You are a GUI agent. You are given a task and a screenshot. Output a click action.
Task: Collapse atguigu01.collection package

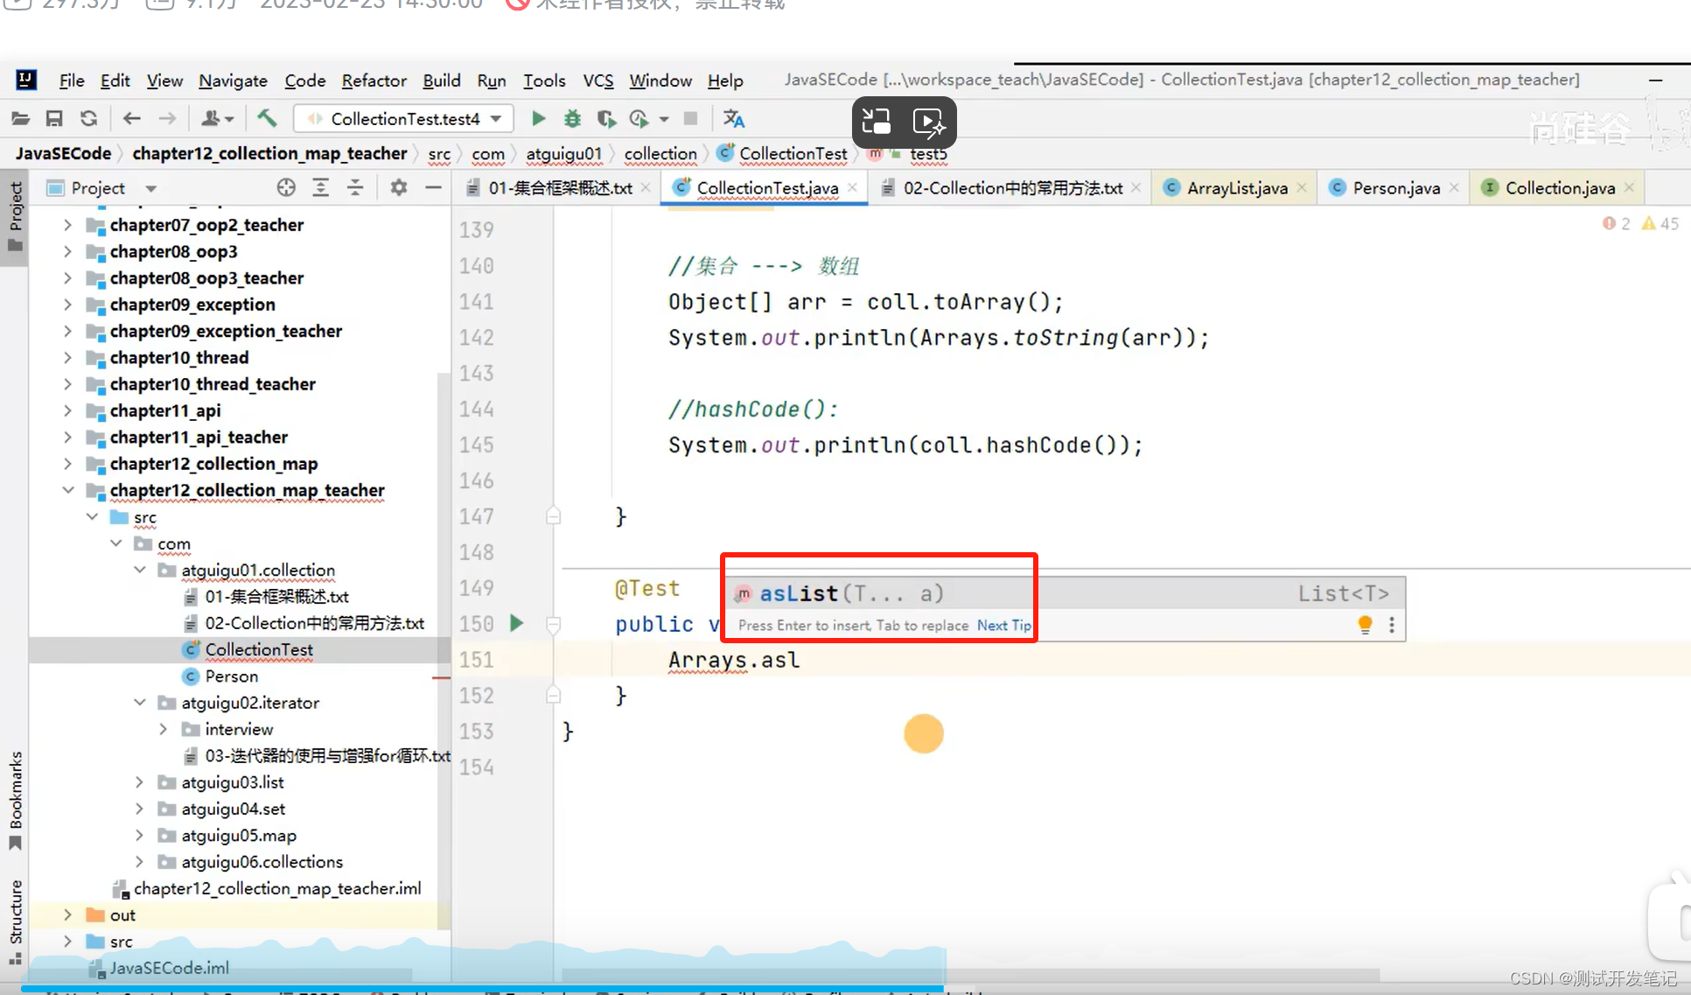coord(139,570)
